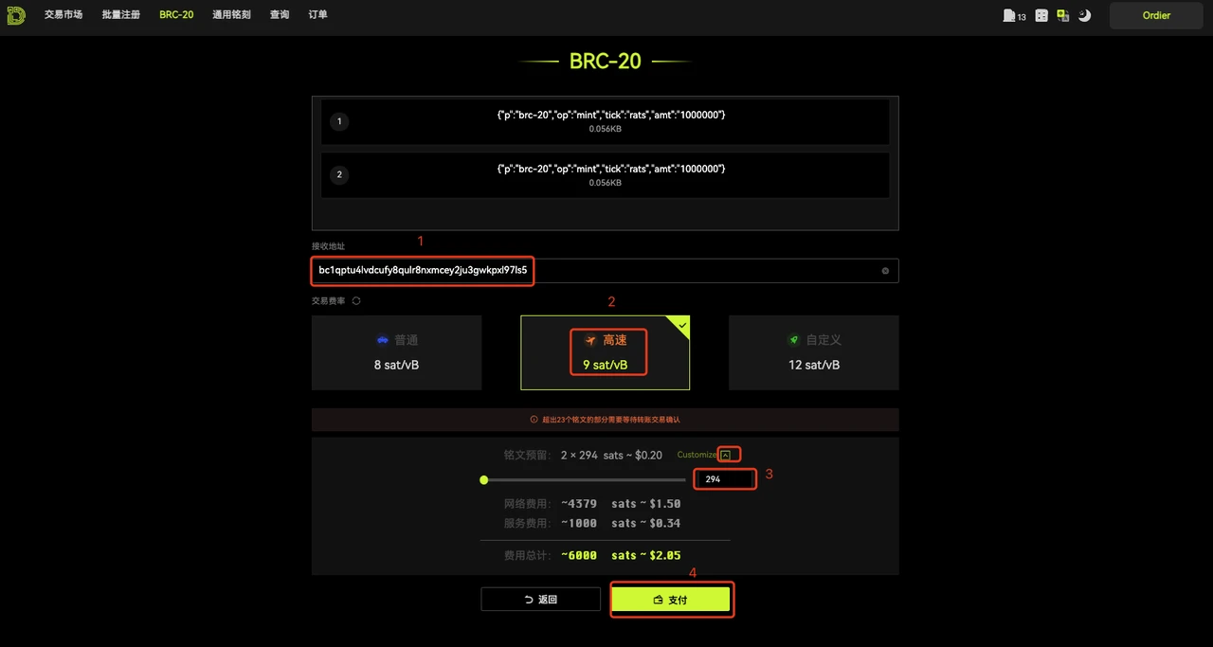The height and width of the screenshot is (647, 1213).
Task: Switch language using the translate icon
Action: (1063, 16)
